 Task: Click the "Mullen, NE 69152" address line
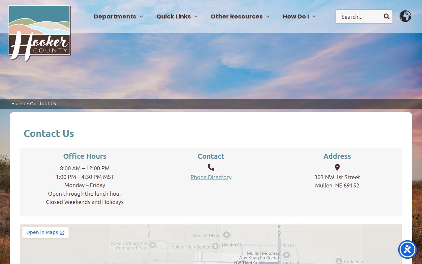(337, 185)
